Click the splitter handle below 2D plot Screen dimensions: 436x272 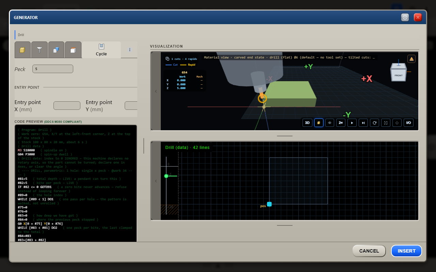(x=285, y=225)
